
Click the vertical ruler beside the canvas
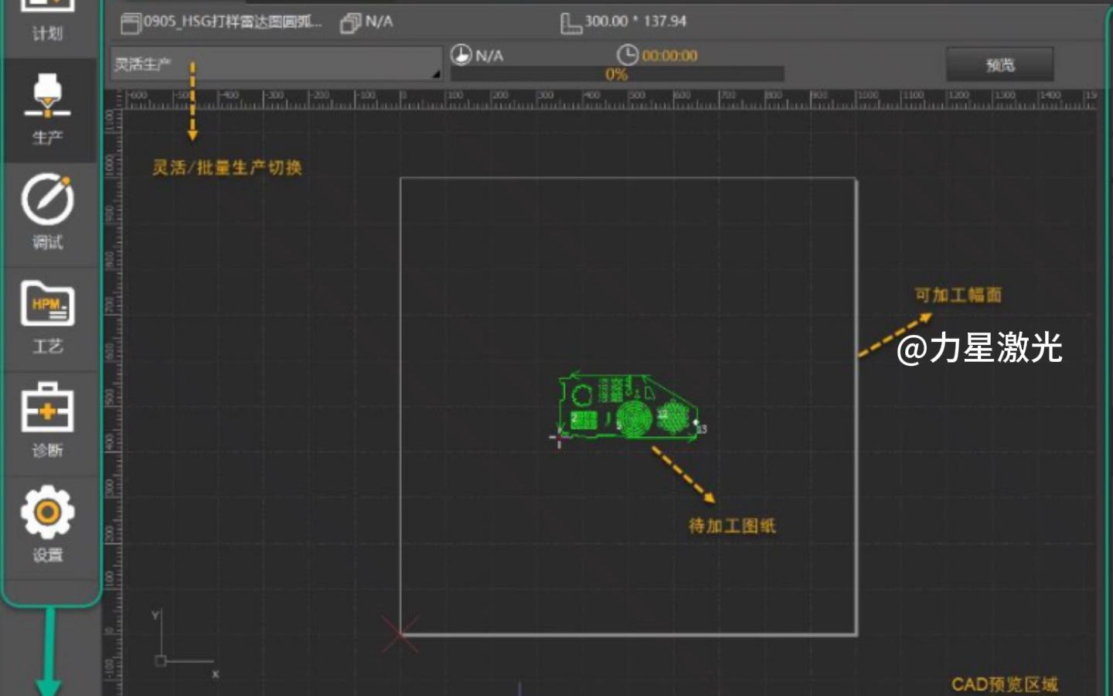click(113, 402)
